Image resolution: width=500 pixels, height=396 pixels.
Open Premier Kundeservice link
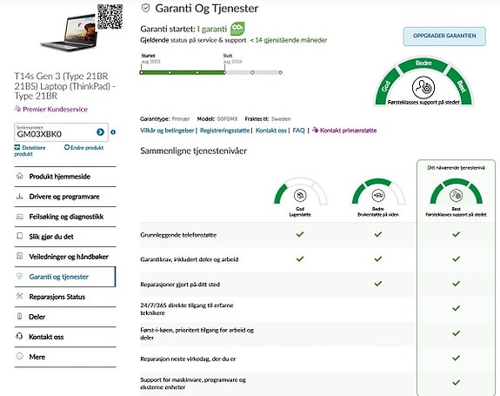(50, 109)
